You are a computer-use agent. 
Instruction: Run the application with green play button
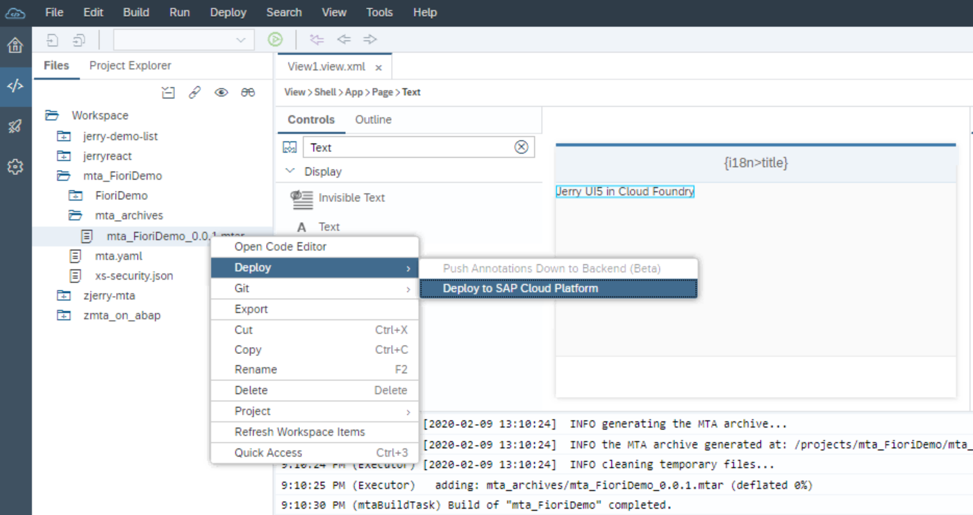pos(276,40)
